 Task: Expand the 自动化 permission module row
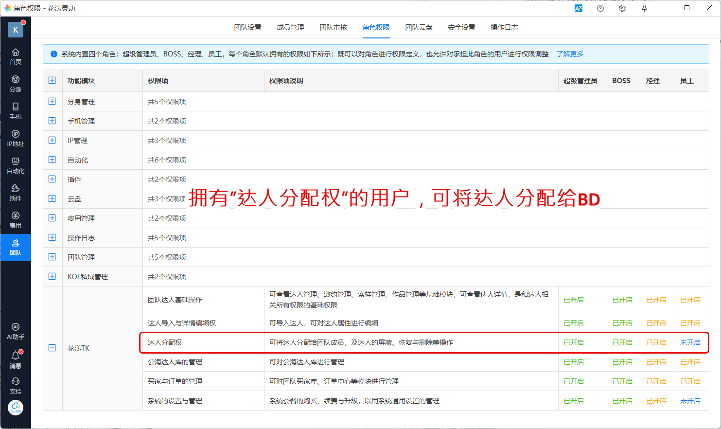click(x=52, y=160)
